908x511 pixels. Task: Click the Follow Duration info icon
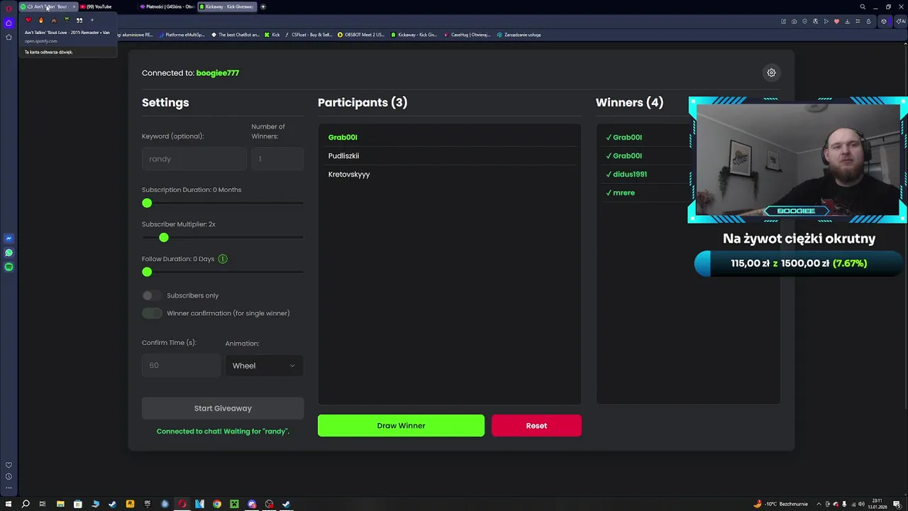click(x=223, y=259)
